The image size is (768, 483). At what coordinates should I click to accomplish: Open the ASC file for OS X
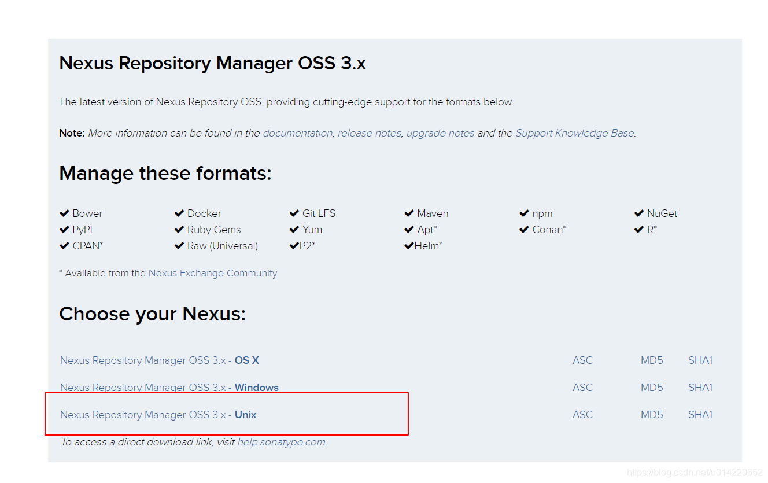coord(583,360)
